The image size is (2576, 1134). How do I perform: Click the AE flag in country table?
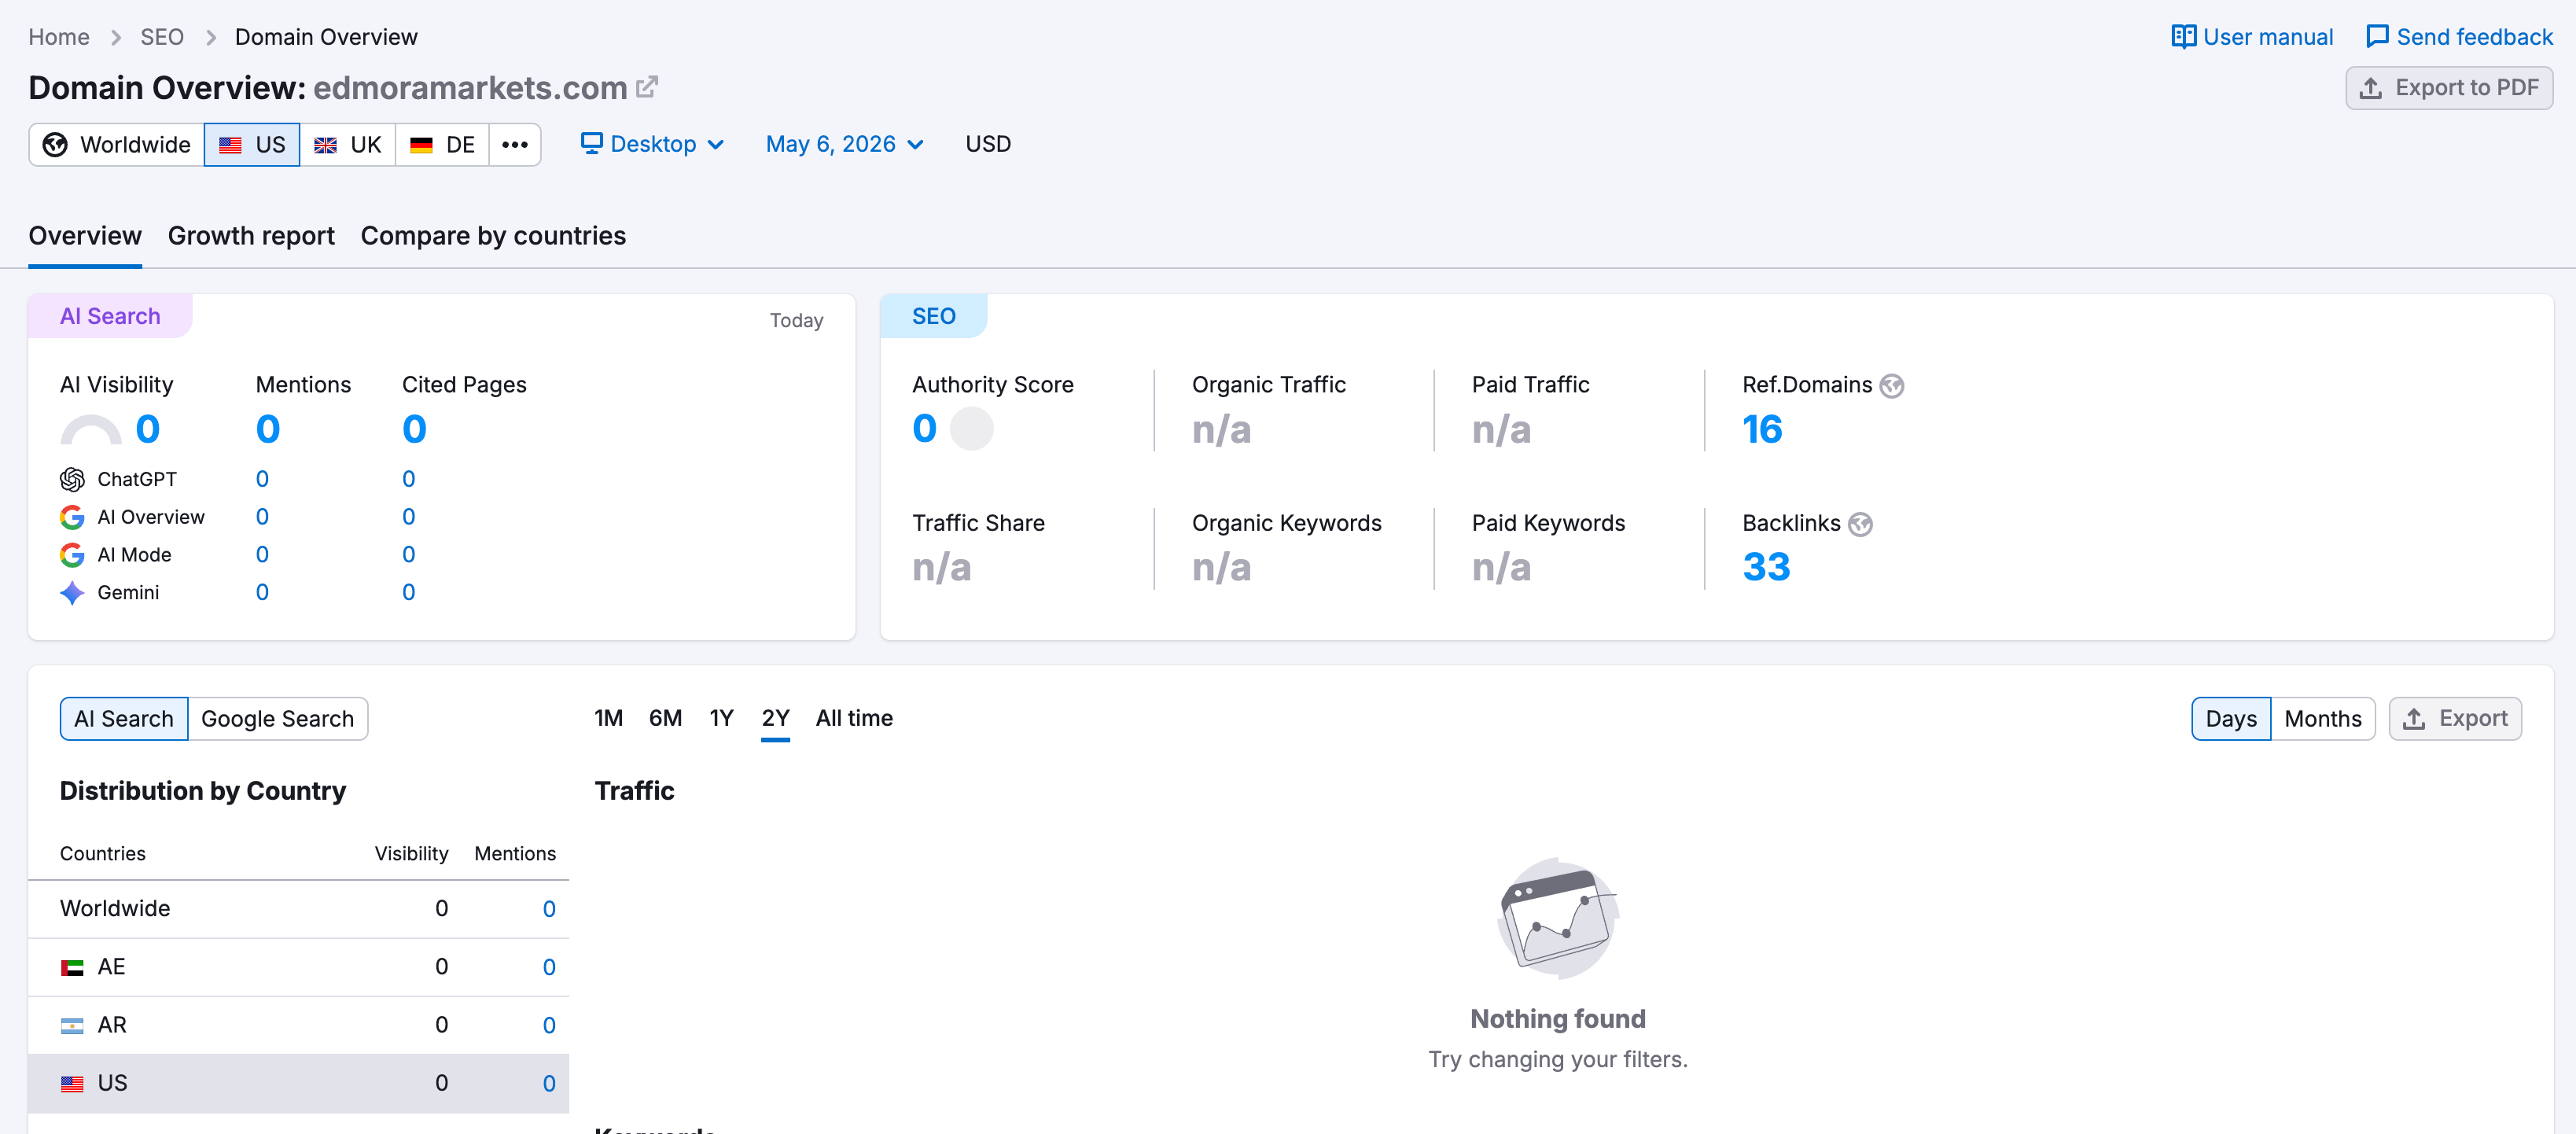click(x=72, y=968)
